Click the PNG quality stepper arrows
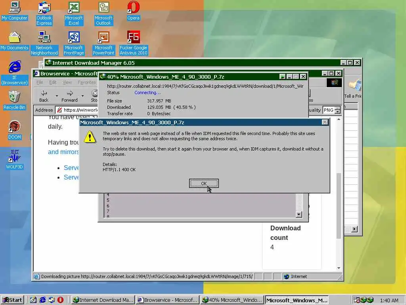Image resolution: width=406 pixels, height=305 pixels. point(338,110)
